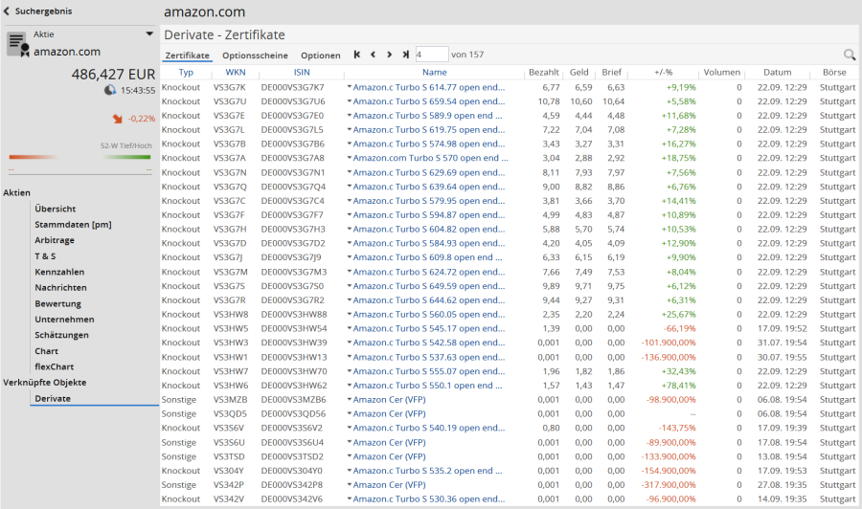The width and height of the screenshot is (862, 509).
Task: Open arrow menu beside Amazon.com Turbo S 570
Action: pos(350,158)
